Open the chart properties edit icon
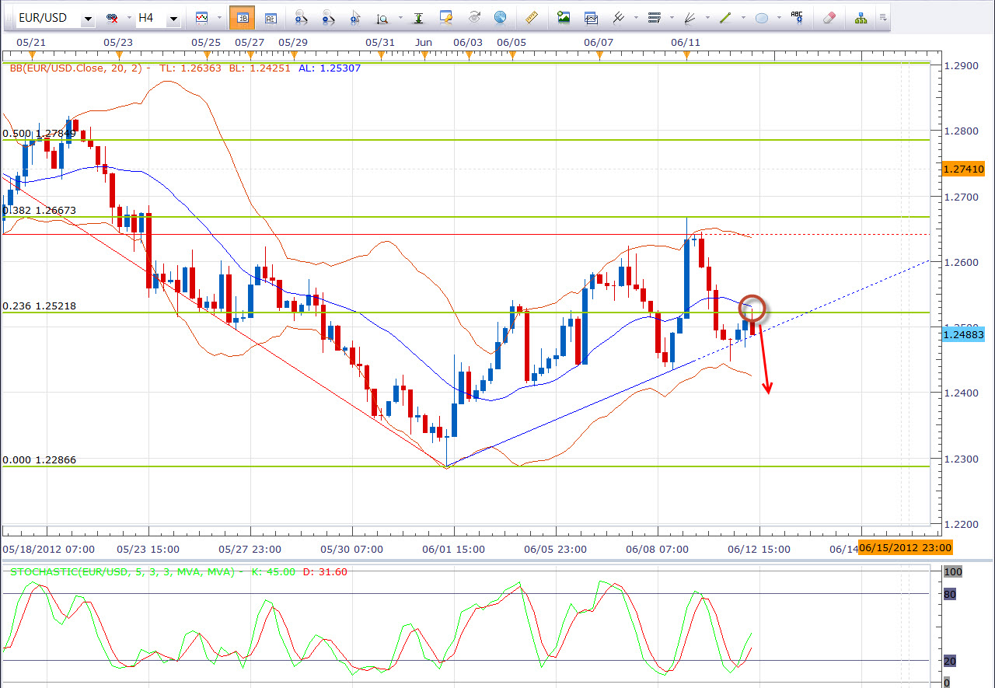 pos(446,17)
